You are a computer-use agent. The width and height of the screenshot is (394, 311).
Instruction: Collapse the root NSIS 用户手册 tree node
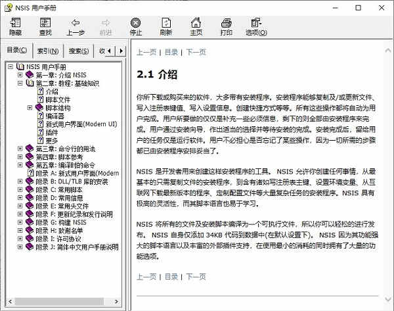point(11,66)
